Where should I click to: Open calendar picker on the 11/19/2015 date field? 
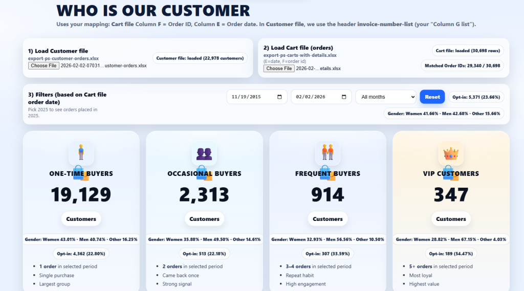click(x=279, y=97)
